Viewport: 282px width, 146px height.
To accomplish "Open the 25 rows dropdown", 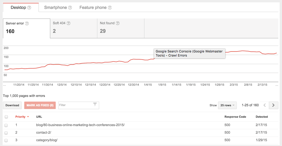I will pyautogui.click(x=227, y=105).
